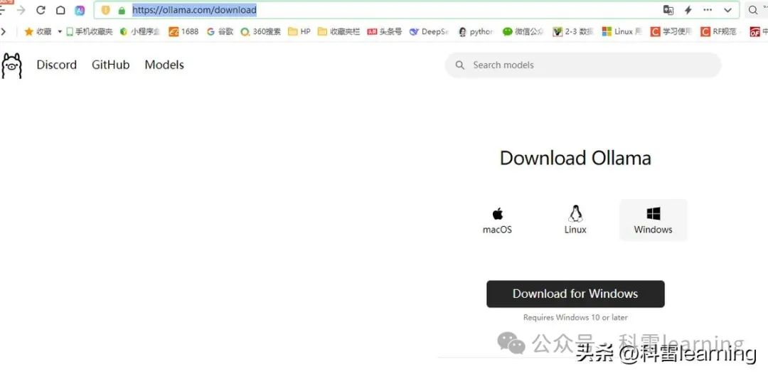Open the Models nav link
The image size is (768, 374).
(164, 65)
